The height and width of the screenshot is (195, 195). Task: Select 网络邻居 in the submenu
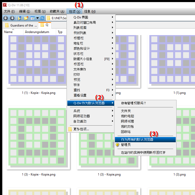pyautogui.click(x=145, y=121)
